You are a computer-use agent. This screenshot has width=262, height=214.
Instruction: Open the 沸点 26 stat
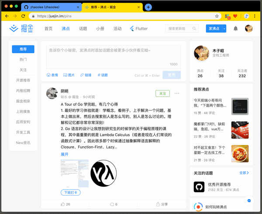pos(200,73)
